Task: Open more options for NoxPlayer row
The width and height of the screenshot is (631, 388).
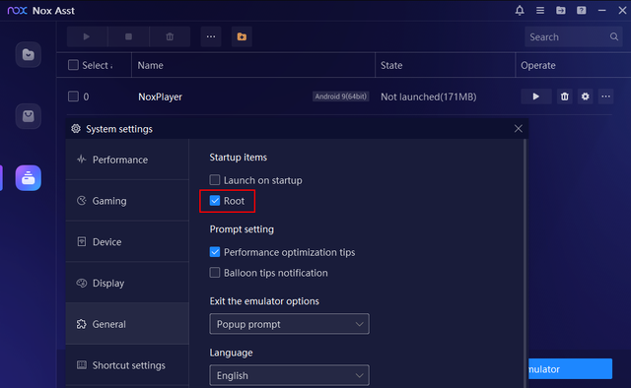Action: click(605, 97)
